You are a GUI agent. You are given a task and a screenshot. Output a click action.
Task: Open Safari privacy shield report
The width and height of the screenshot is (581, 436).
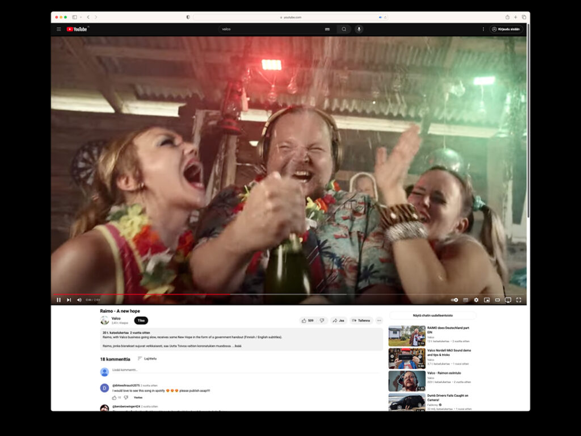tap(188, 17)
